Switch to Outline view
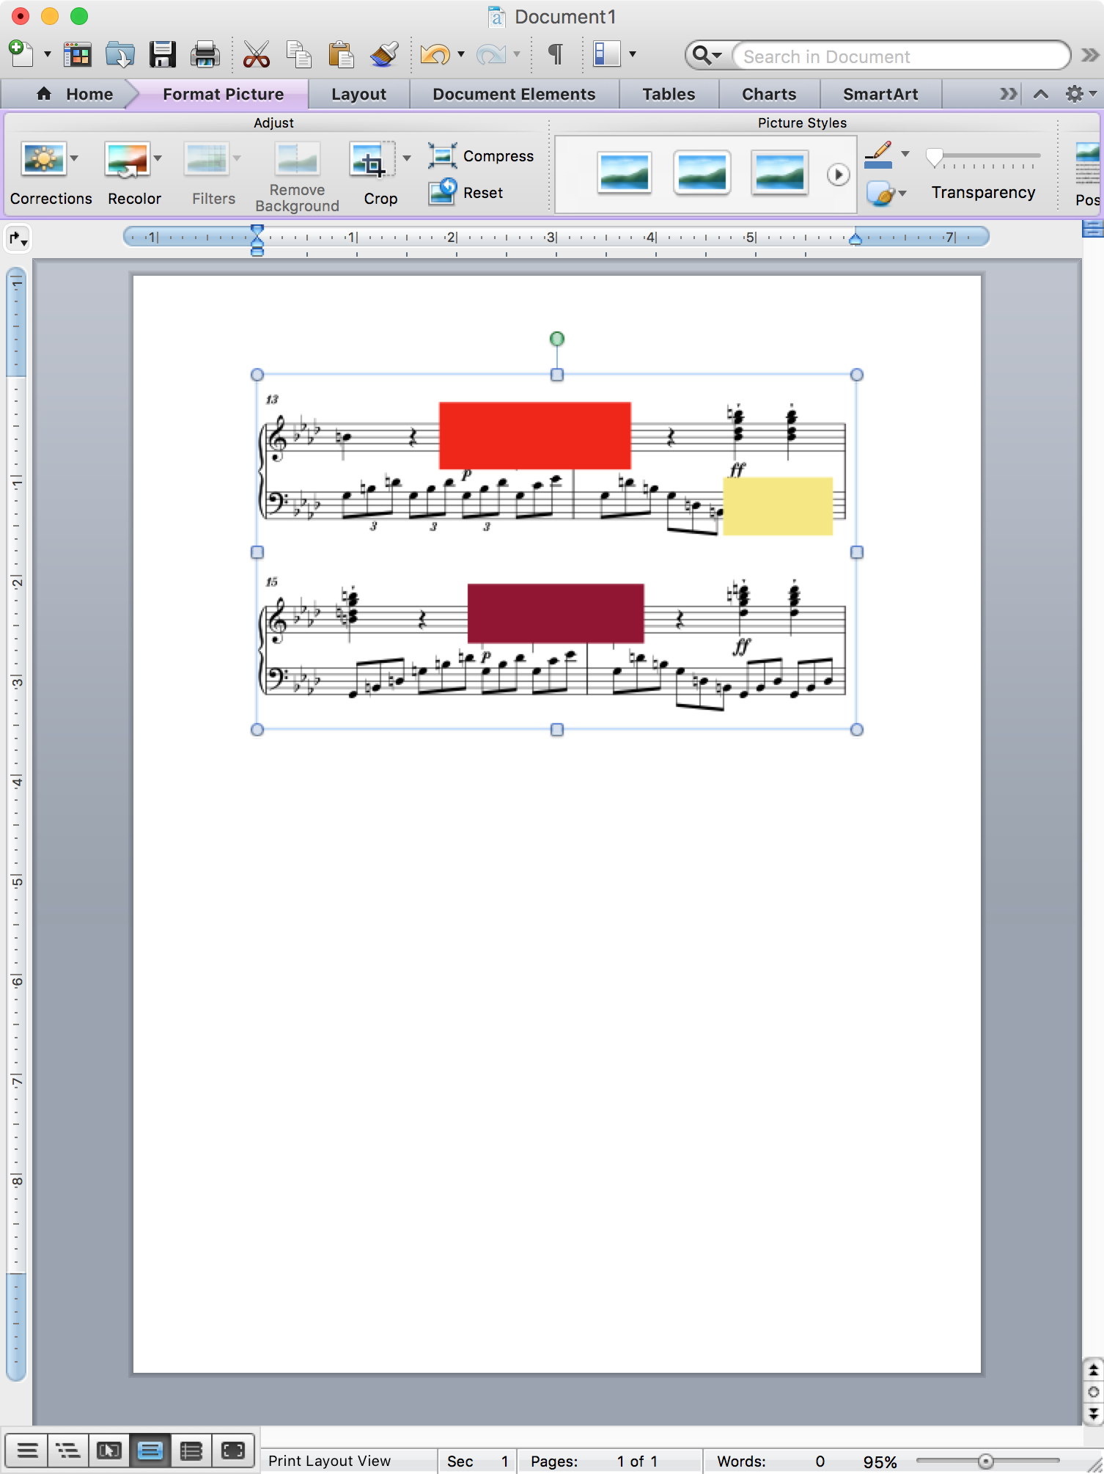Image resolution: width=1104 pixels, height=1474 pixels. (68, 1451)
